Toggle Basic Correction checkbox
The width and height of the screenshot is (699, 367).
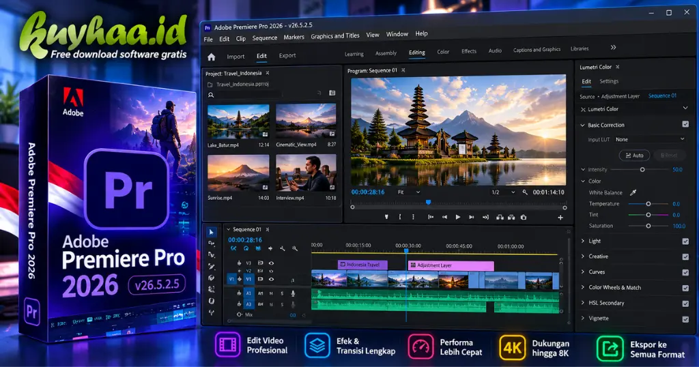(685, 124)
